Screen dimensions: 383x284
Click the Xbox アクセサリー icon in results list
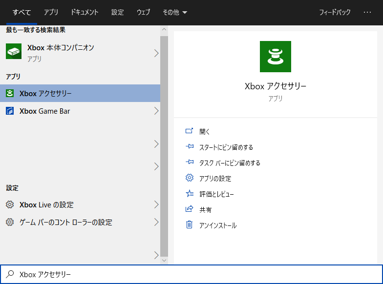point(10,93)
